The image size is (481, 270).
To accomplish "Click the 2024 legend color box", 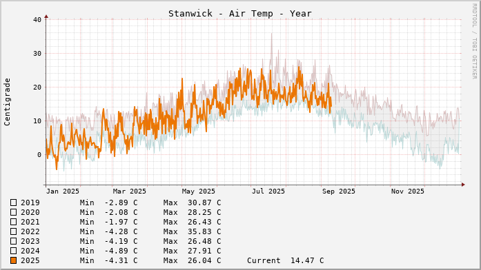I will tap(14, 251).
